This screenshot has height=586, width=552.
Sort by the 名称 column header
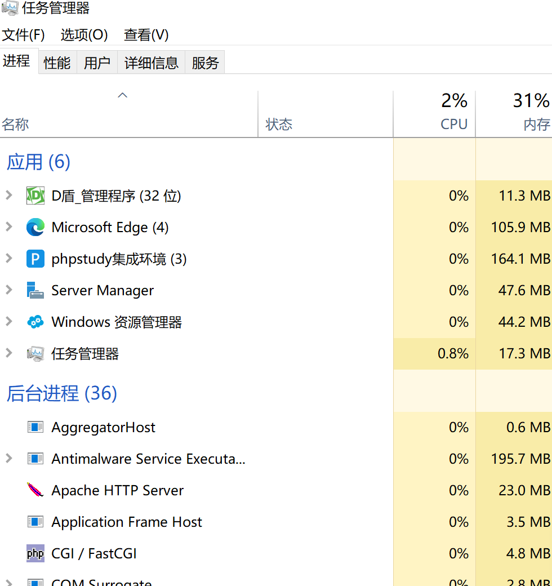pyautogui.click(x=129, y=114)
